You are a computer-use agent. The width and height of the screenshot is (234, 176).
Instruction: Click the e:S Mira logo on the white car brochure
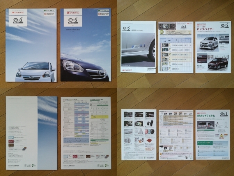point(18,21)
